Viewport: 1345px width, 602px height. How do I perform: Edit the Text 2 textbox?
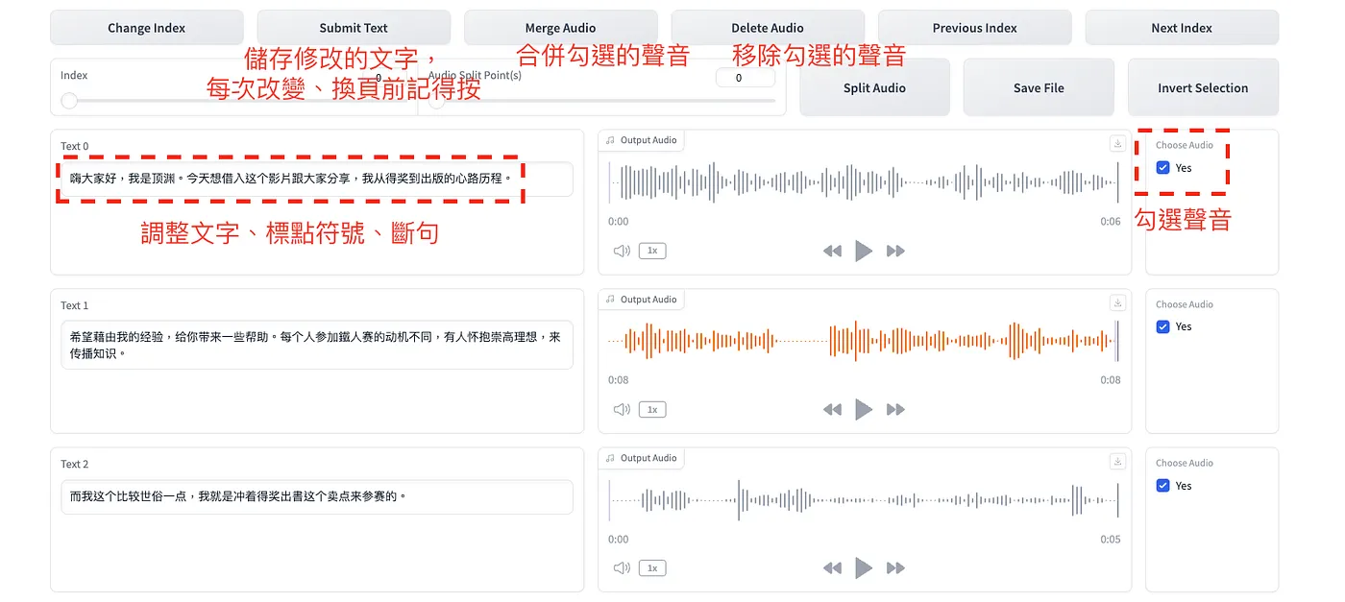tap(317, 496)
